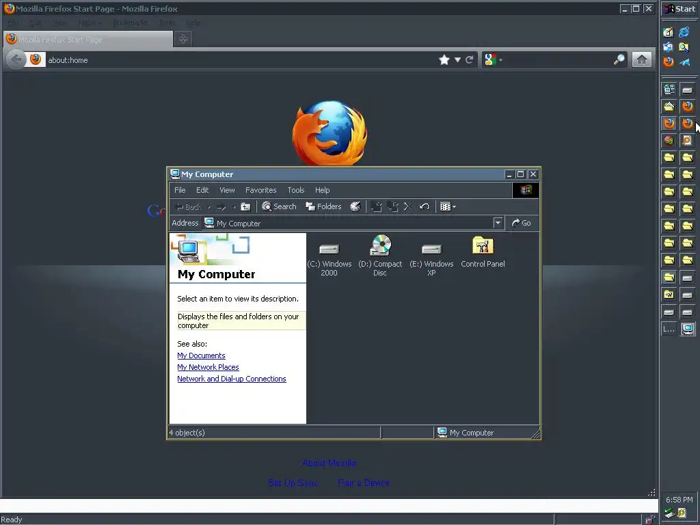Open the (D:) Compact Disc drive
Screen dimensions: 700x525
[380, 256]
